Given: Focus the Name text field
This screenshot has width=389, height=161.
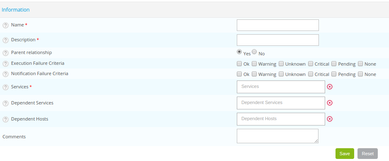Looking at the screenshot, I should point(277,25).
